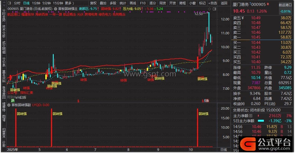Expand the 首板弱转强副 sub-indicator menu
The width and height of the screenshot is (295, 153).
[9, 105]
